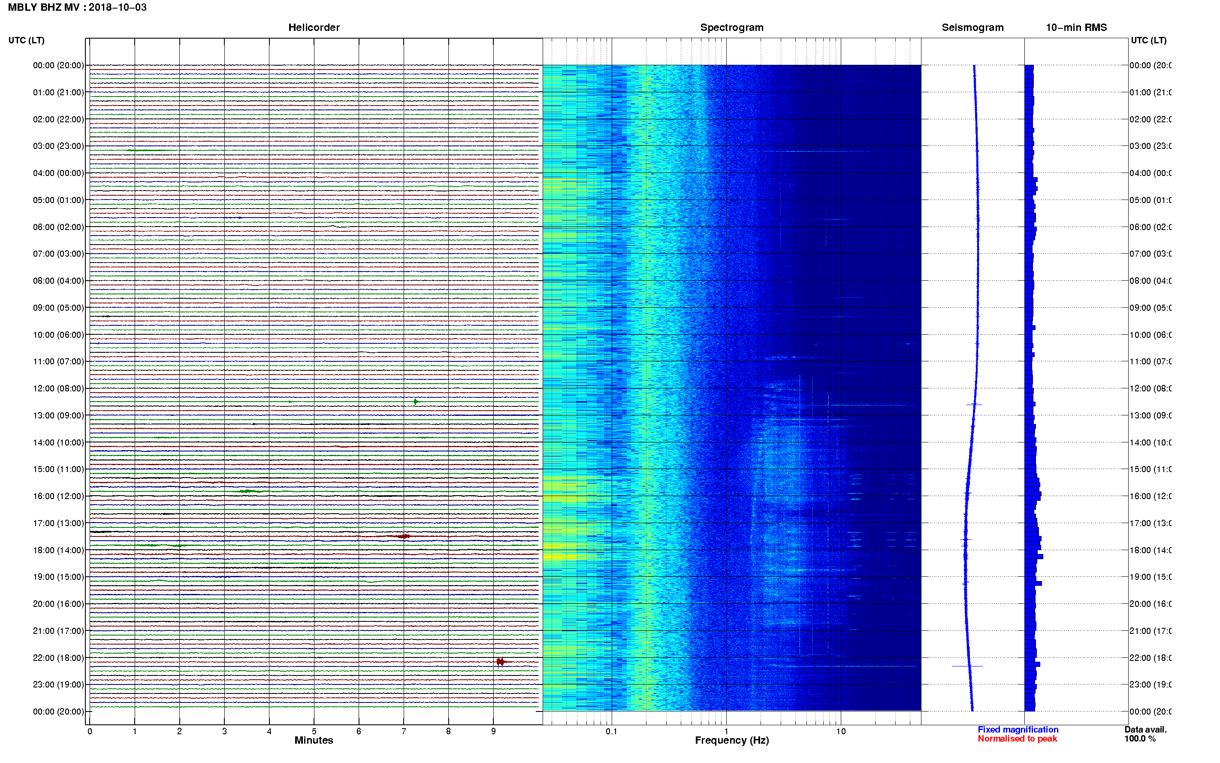Click the right-side '12:00 (08:' time label
Screen dimensions: 1220x763
(1151, 388)
